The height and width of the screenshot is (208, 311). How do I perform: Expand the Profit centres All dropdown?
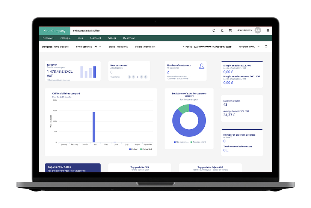coord(98,46)
